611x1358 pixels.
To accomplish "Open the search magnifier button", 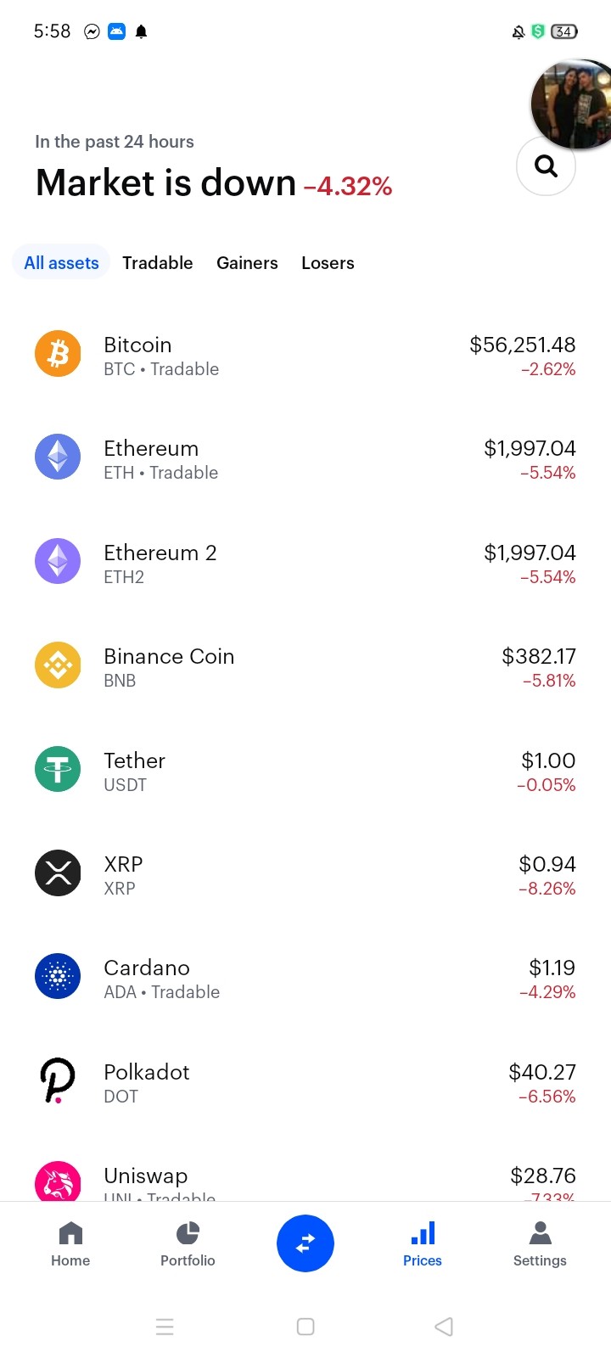I will (546, 166).
